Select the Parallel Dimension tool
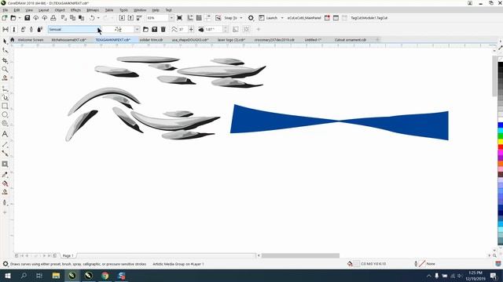The height and width of the screenshot is (282, 503). tap(5, 145)
